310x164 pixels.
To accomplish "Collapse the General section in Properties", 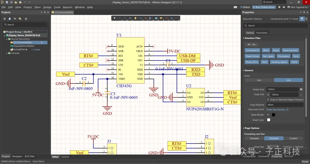I will (244, 71).
